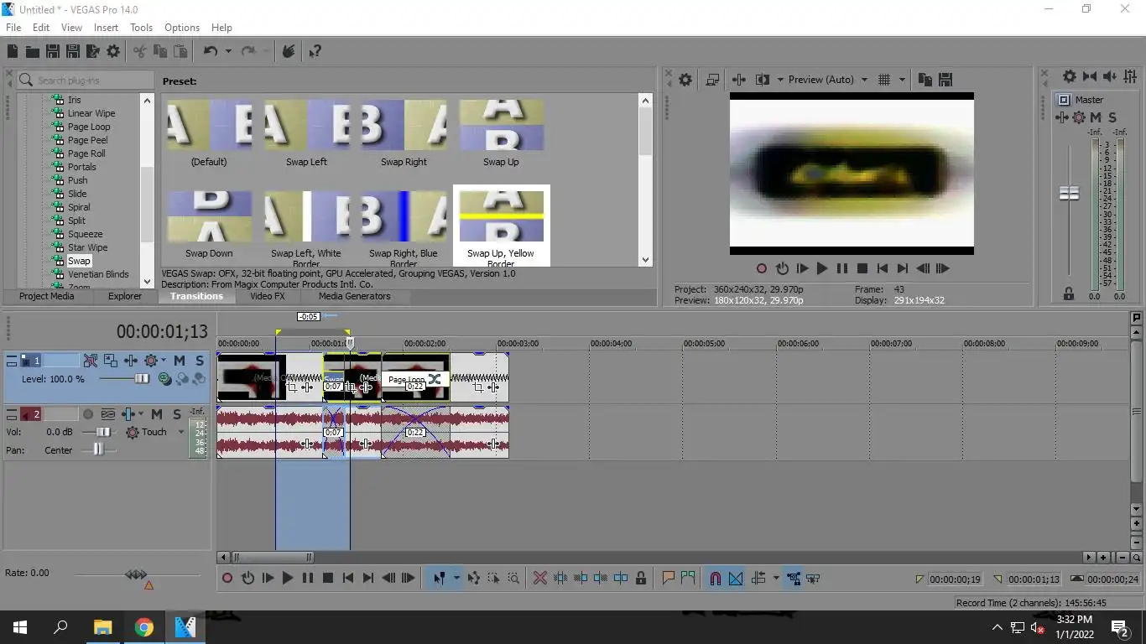This screenshot has height=644, width=1146.
Task: Create a new project via toolbar
Action: click(13, 52)
